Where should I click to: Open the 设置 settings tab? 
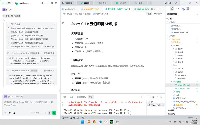[x=139, y=3]
